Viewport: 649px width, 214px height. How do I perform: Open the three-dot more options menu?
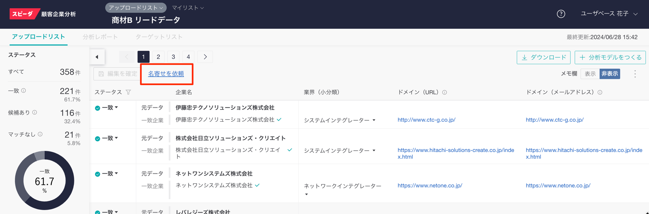click(635, 74)
